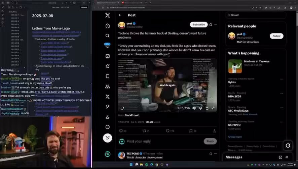
Task: Open the X logo home link
Action: 108,15
